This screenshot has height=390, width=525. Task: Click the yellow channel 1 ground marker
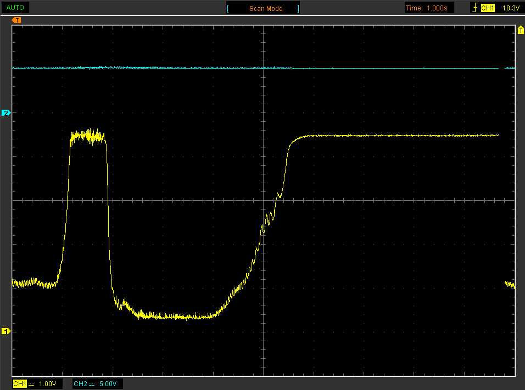coord(6,331)
